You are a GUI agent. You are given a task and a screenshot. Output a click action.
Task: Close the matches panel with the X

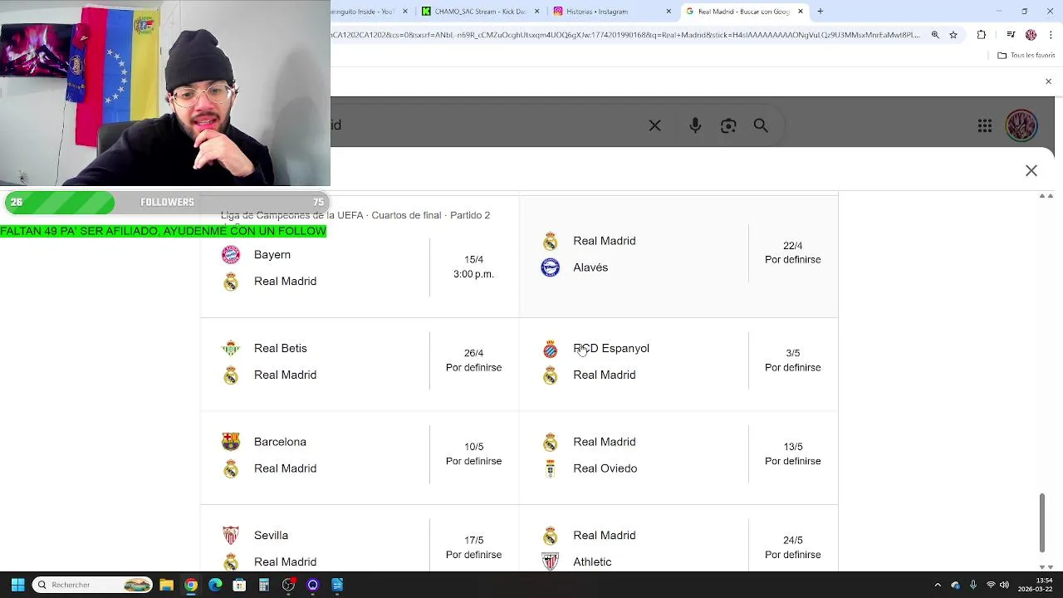1031,170
